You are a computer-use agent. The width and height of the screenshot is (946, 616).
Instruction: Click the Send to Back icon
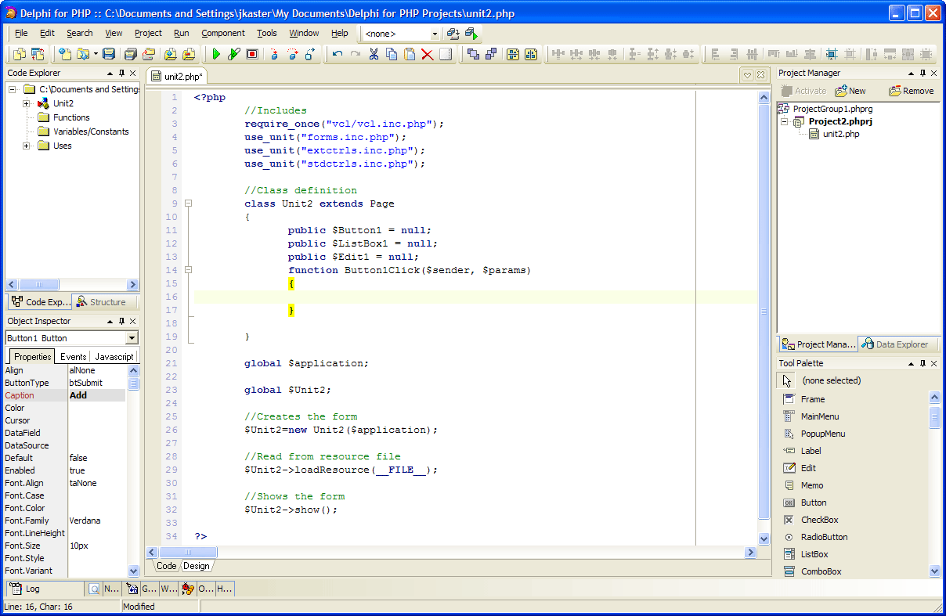tap(491, 54)
